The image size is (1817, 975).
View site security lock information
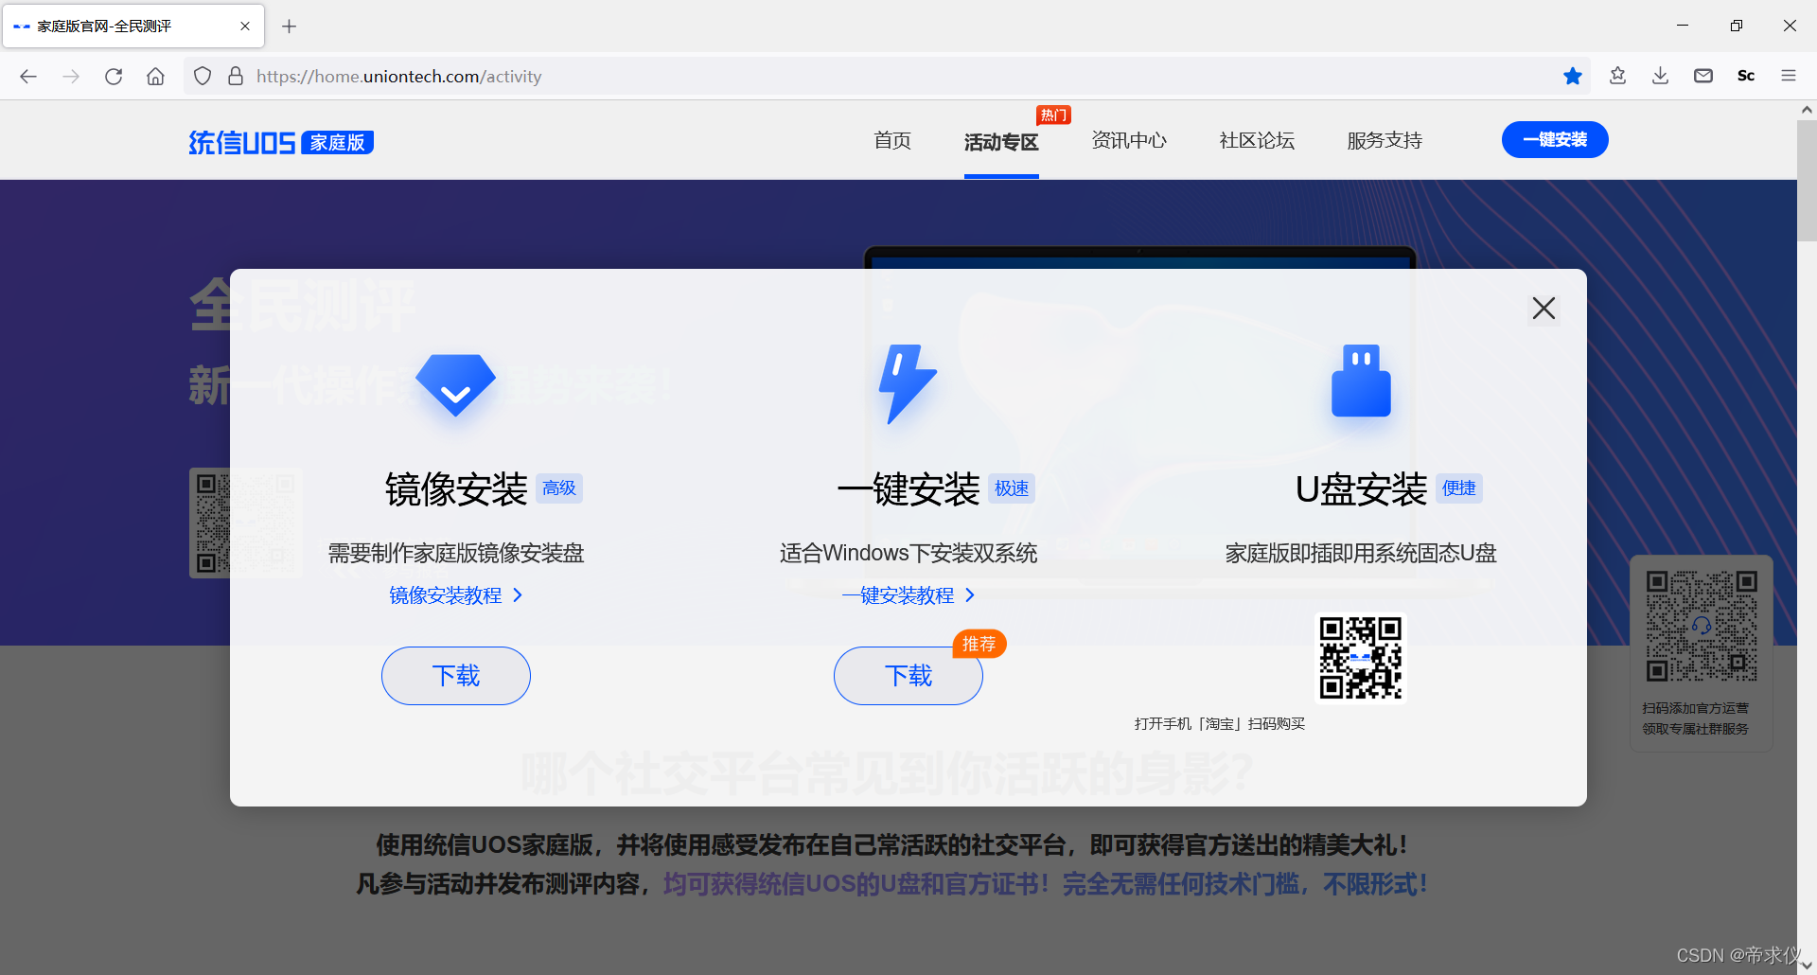point(236,77)
